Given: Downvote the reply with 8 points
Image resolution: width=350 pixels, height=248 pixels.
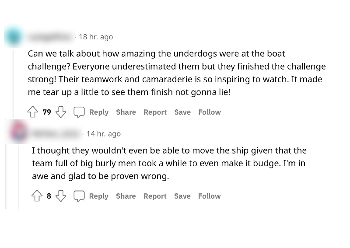Looking at the screenshot, I should [x=61, y=196].
